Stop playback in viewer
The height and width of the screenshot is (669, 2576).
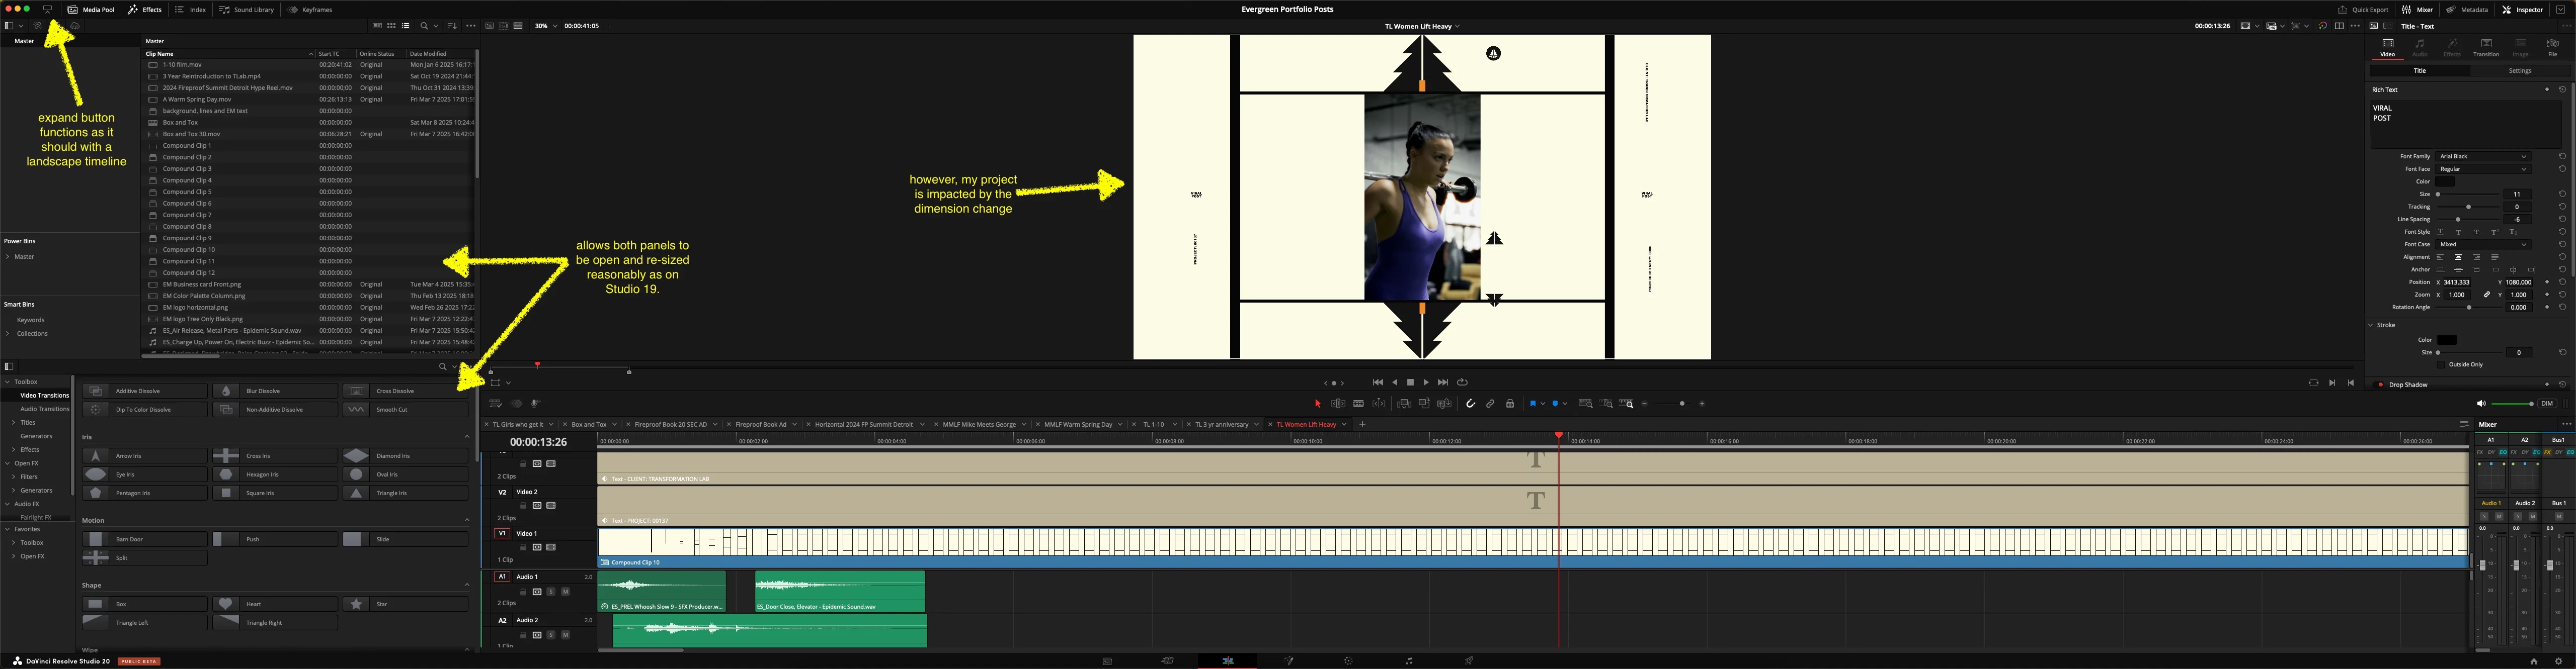pyautogui.click(x=1410, y=383)
